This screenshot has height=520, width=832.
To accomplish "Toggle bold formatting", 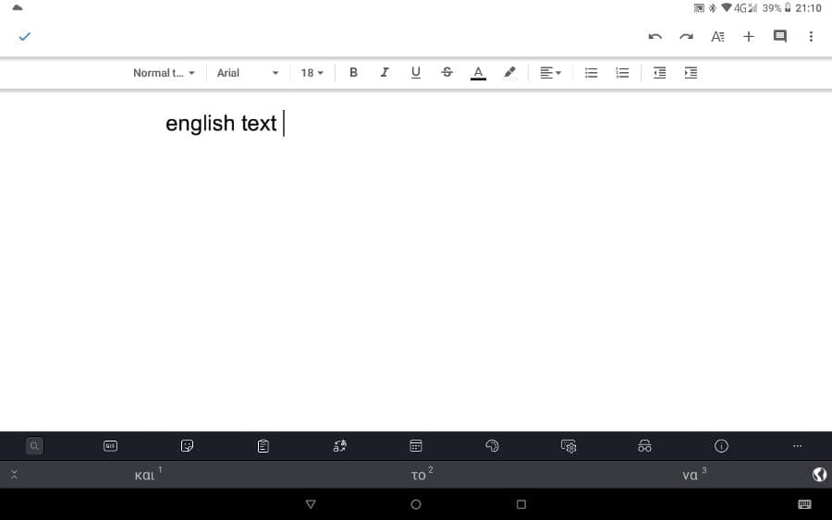I will click(x=353, y=73).
